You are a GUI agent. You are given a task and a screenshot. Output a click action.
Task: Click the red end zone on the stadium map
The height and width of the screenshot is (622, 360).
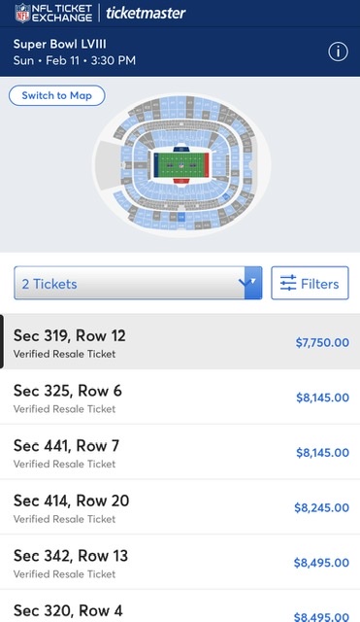tap(206, 165)
